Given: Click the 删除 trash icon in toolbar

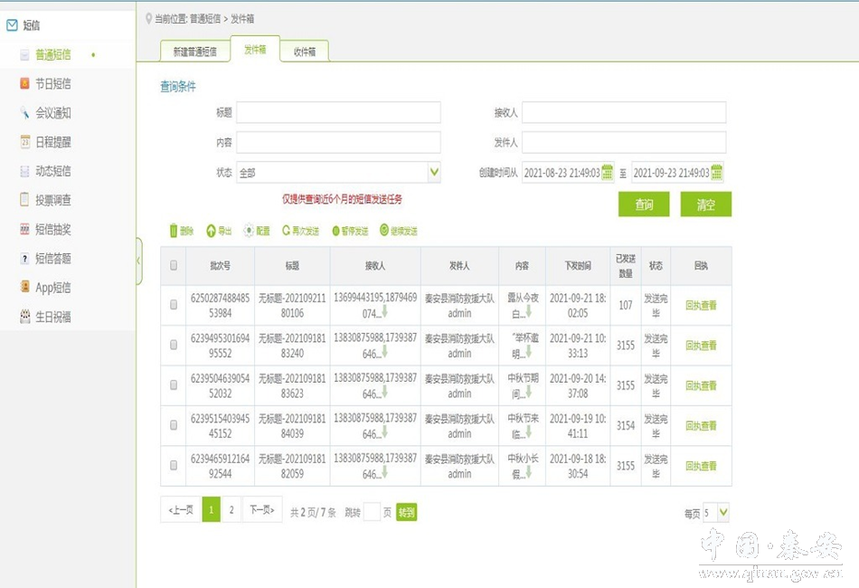Looking at the screenshot, I should tap(174, 231).
